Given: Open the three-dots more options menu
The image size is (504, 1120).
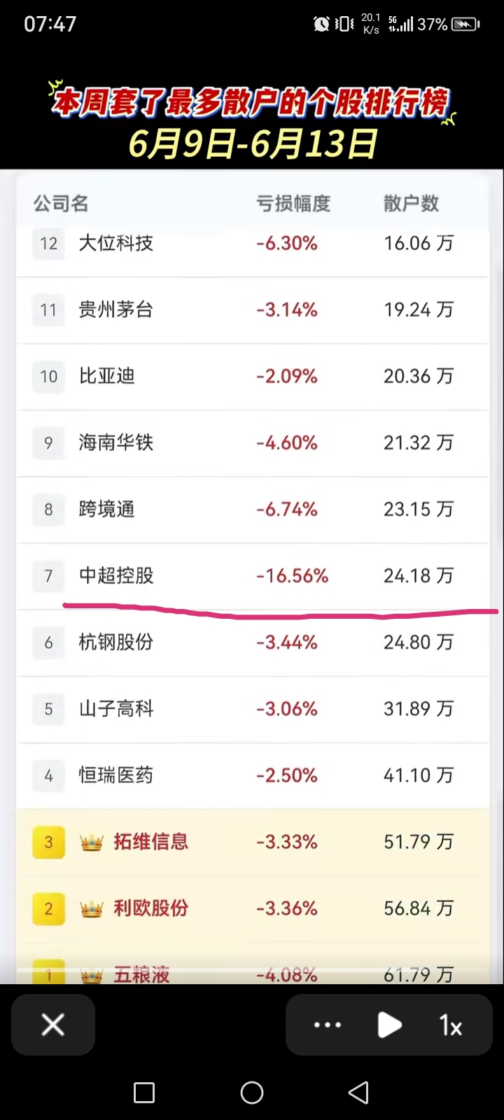Looking at the screenshot, I should click(328, 1025).
